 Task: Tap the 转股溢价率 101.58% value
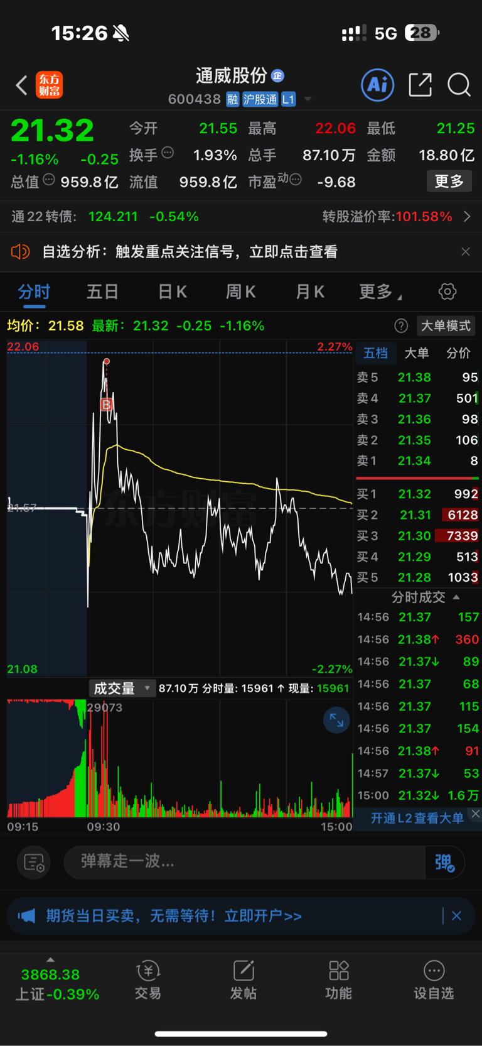(424, 217)
